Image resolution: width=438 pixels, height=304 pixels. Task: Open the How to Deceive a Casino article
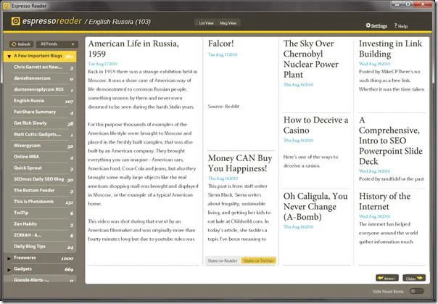pos(315,125)
